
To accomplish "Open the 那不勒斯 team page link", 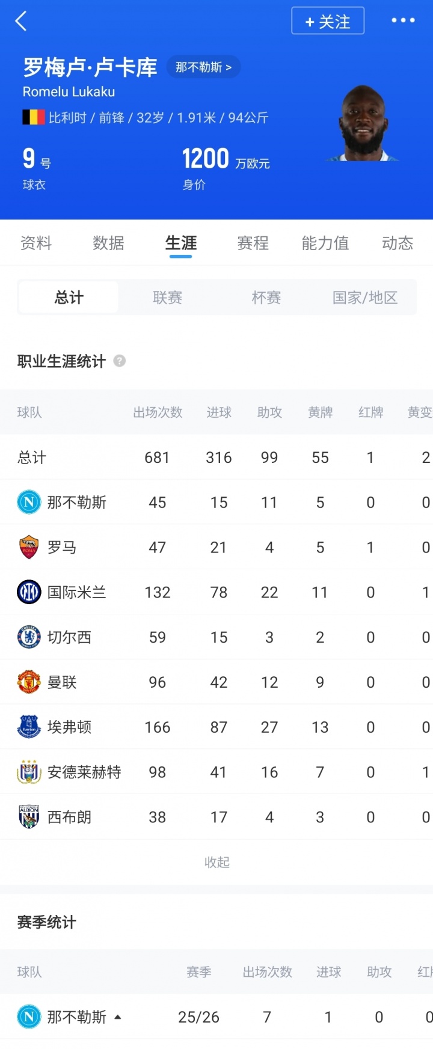I will (203, 67).
